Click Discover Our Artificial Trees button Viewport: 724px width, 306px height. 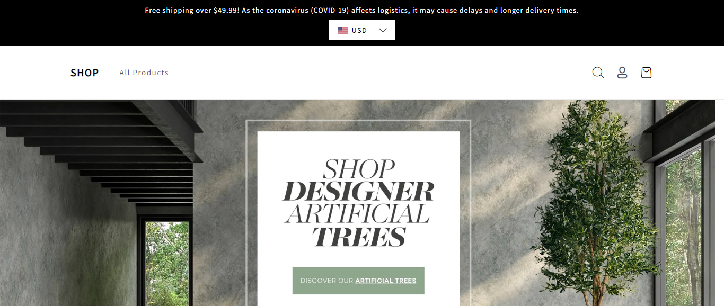click(x=358, y=281)
